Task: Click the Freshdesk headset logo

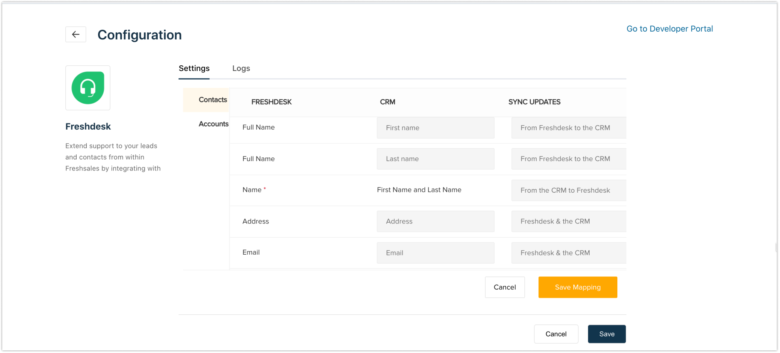Action: pos(88,88)
